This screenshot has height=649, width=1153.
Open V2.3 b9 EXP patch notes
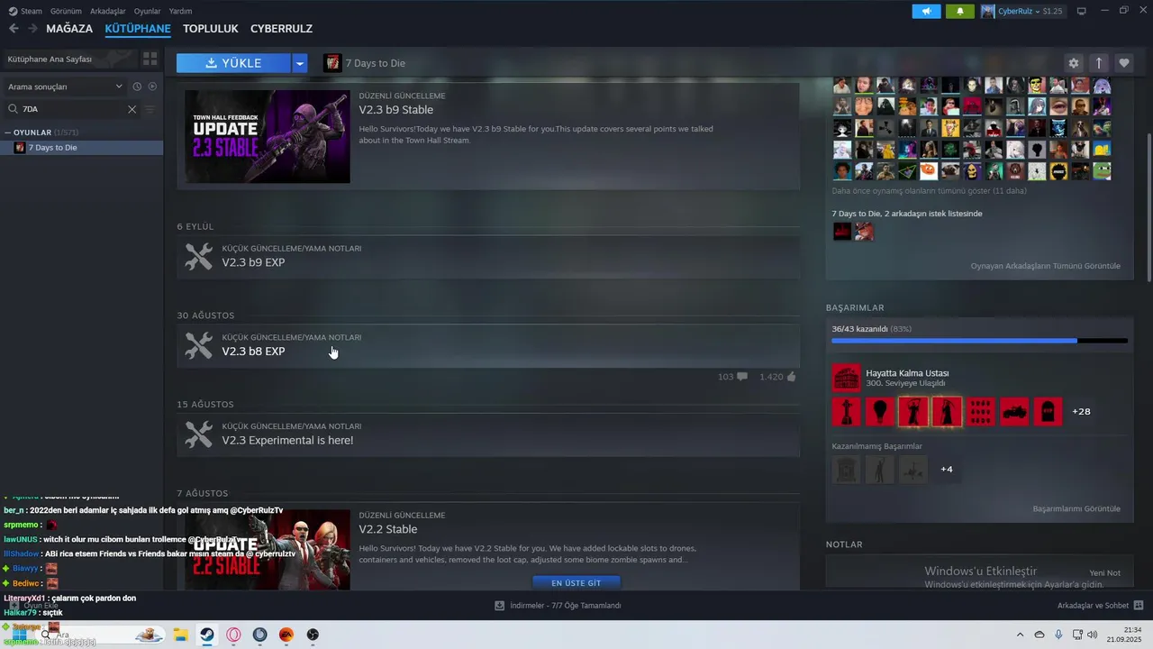pyautogui.click(x=487, y=257)
